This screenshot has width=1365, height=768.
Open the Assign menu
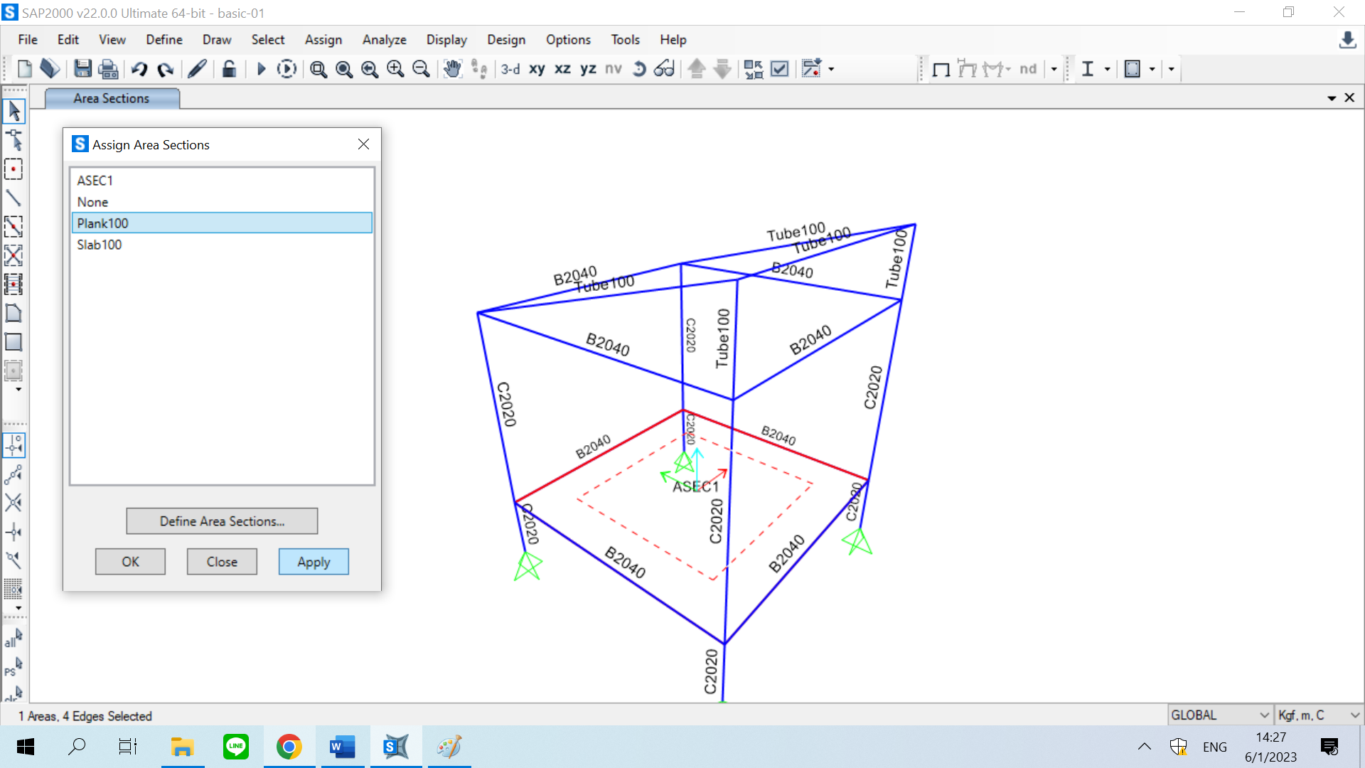tap(323, 40)
